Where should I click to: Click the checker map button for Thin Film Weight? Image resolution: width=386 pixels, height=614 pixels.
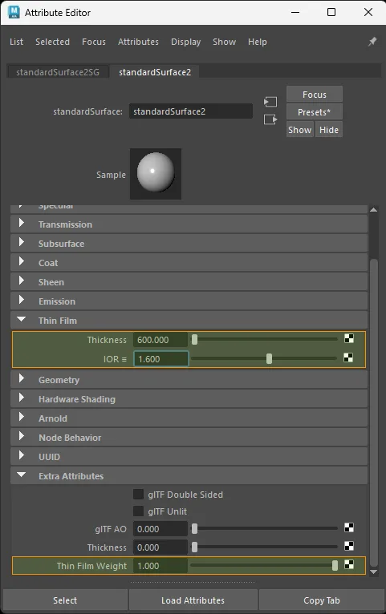349,564
